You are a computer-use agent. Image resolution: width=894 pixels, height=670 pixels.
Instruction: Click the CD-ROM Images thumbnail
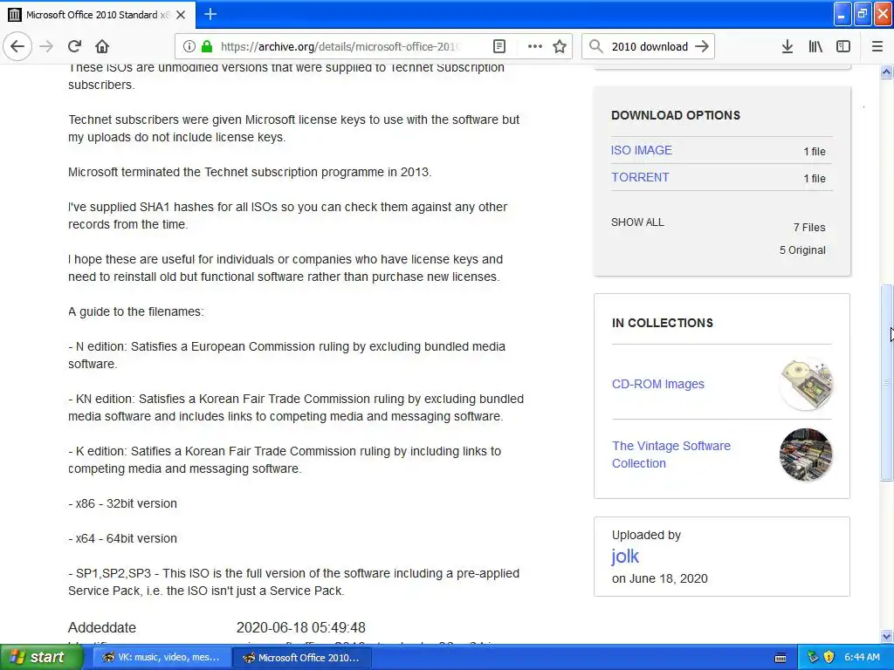click(806, 384)
